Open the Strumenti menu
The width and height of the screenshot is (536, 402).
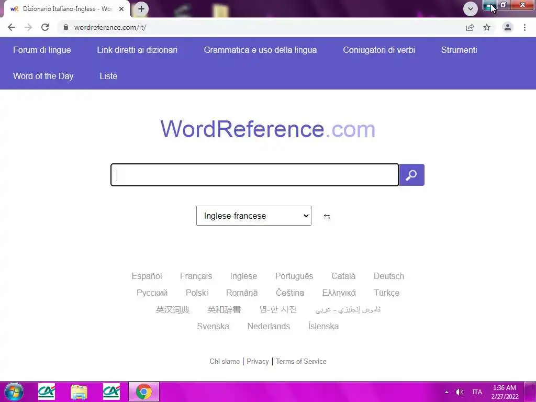[459, 50]
